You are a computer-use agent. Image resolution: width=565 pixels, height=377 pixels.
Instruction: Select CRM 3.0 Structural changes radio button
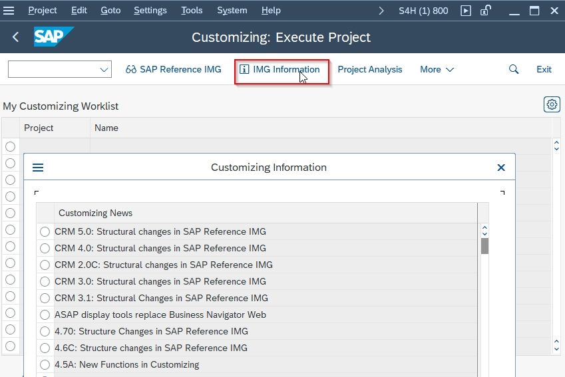[45, 281]
